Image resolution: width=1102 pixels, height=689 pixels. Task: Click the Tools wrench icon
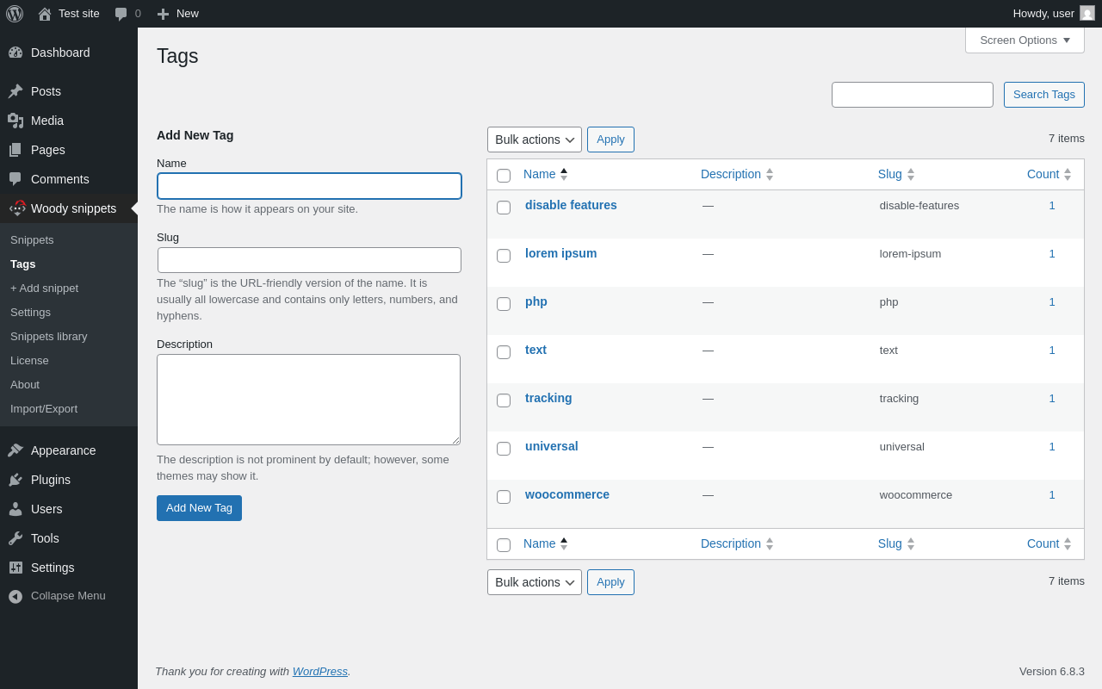(15, 538)
